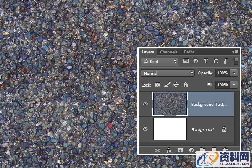252x168 pixels.
Task: Open the Normal blend mode dropdown
Action: 168,73
